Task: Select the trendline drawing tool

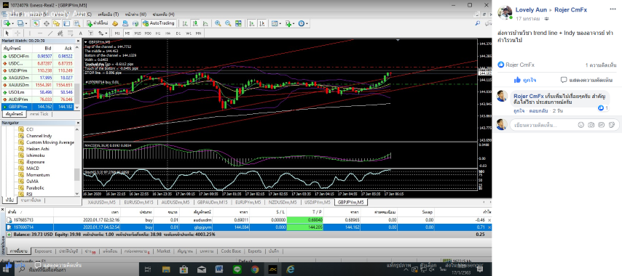Action: pyautogui.click(x=50, y=33)
